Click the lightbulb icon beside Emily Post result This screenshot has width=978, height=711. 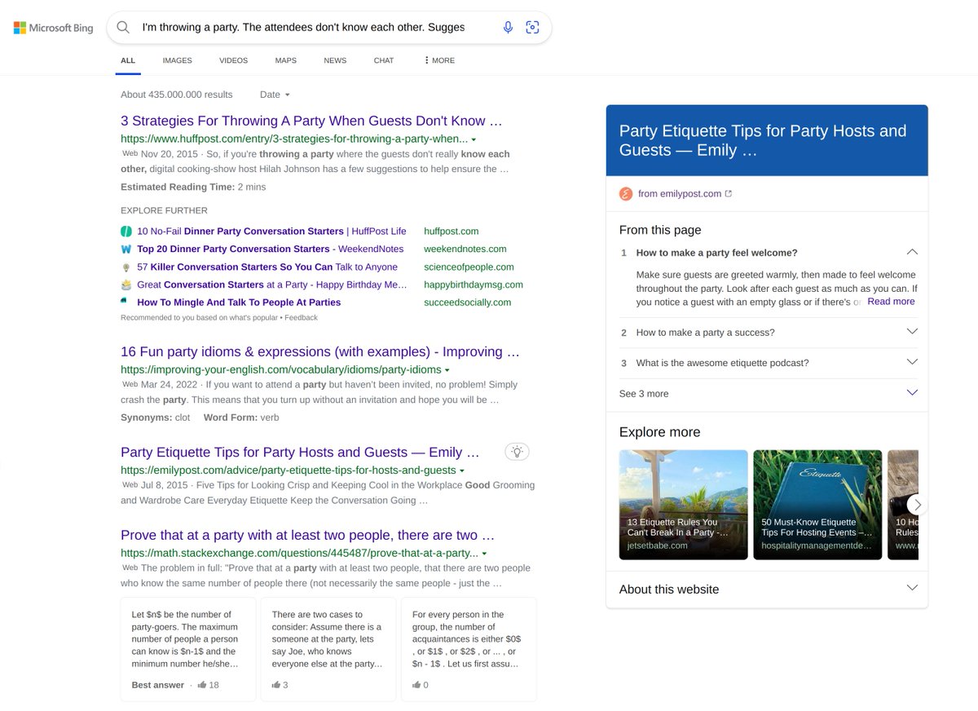(517, 451)
